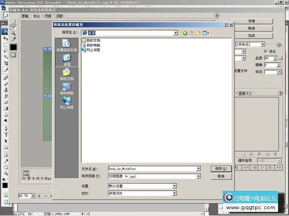Screen dimensions: 289x216
Task: Go to the previous animation frame
Action: pyautogui.click(x=254, y=168)
